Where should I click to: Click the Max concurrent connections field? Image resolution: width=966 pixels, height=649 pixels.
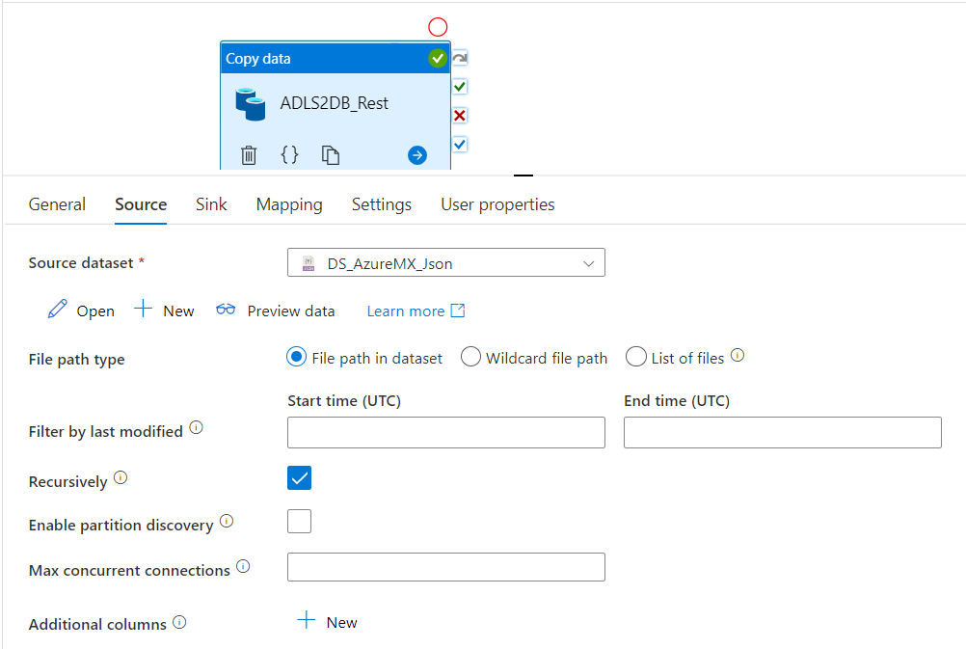(446, 567)
